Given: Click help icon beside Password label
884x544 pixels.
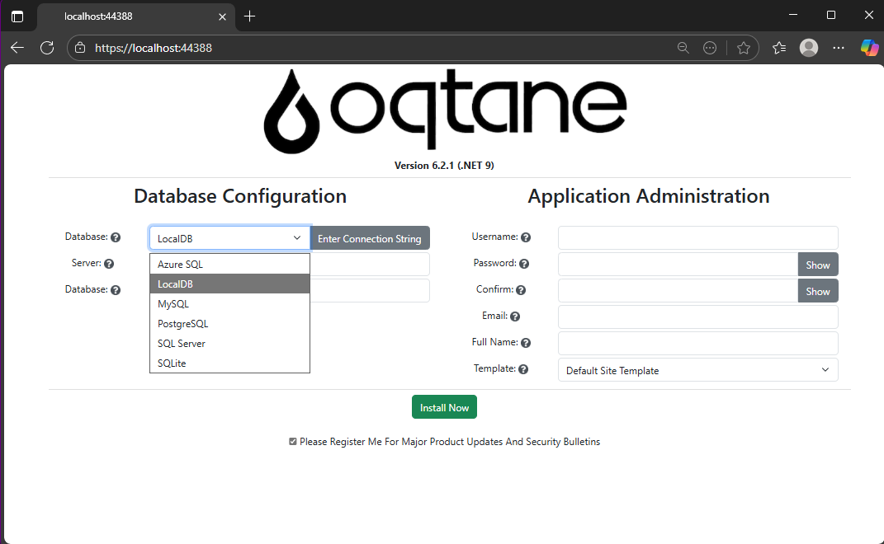Looking at the screenshot, I should tap(524, 264).
